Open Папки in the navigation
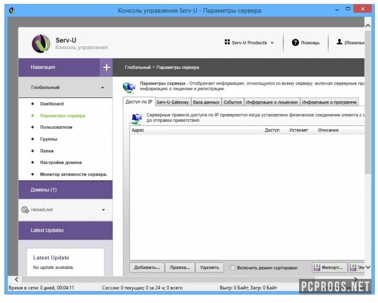This screenshot has width=378, height=303. tap(47, 151)
